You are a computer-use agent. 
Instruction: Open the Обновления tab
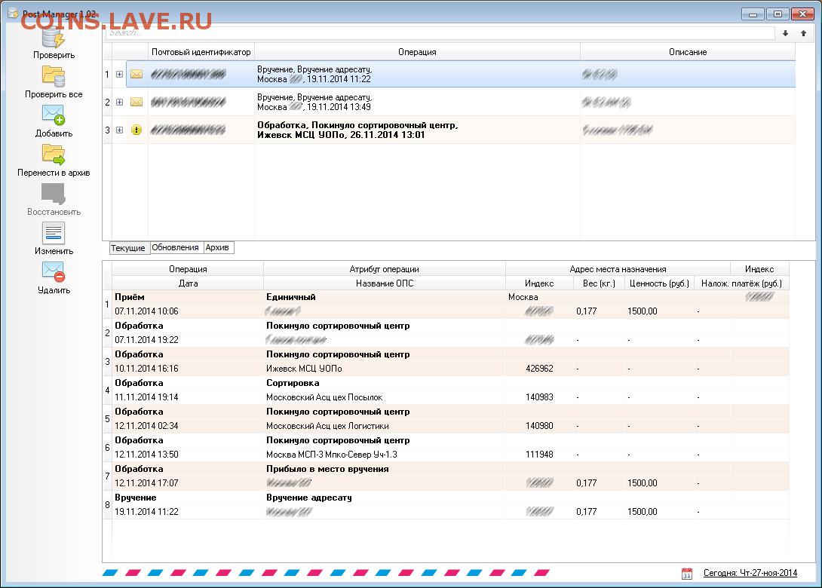(x=175, y=247)
